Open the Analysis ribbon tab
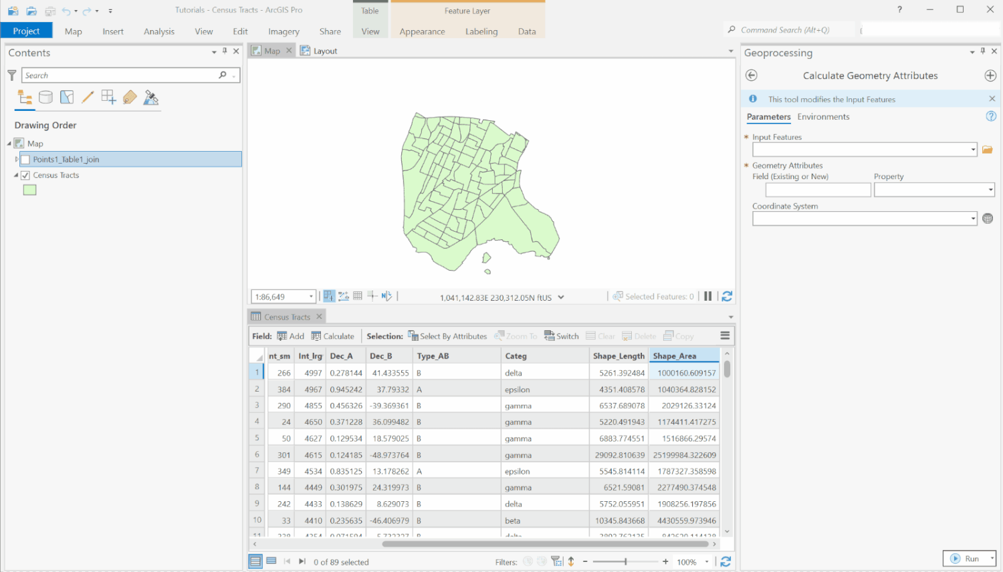The height and width of the screenshot is (572, 1003). click(159, 31)
